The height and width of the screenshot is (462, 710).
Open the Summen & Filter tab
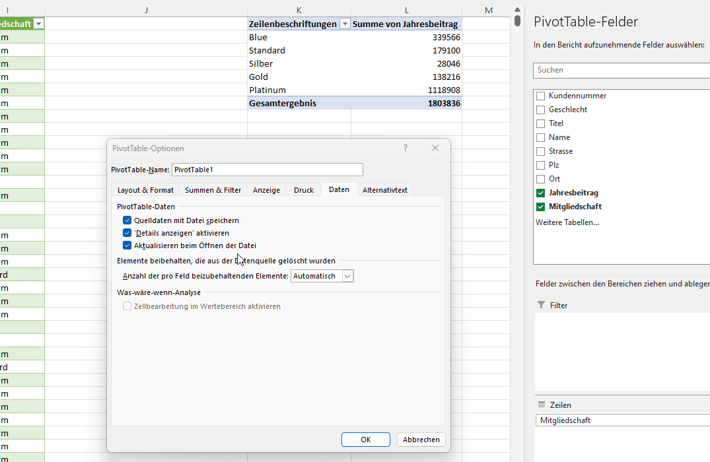[213, 190]
